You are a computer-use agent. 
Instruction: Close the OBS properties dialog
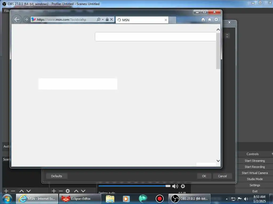[x=230, y=22]
